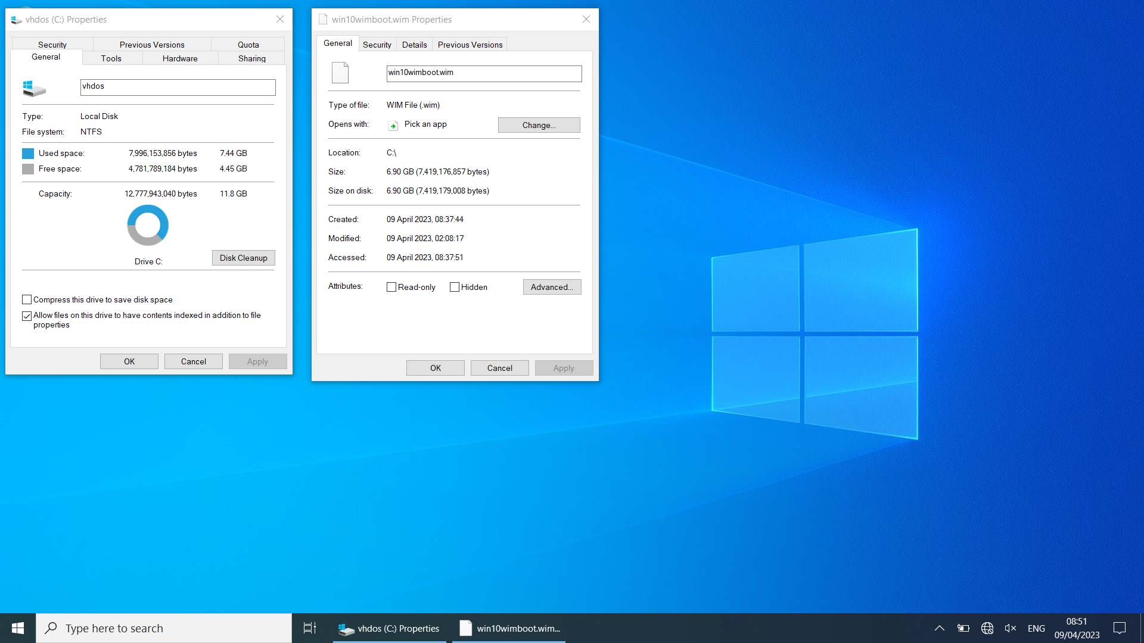Check the Read-only attribute
This screenshot has width=1144, height=643.
point(391,287)
